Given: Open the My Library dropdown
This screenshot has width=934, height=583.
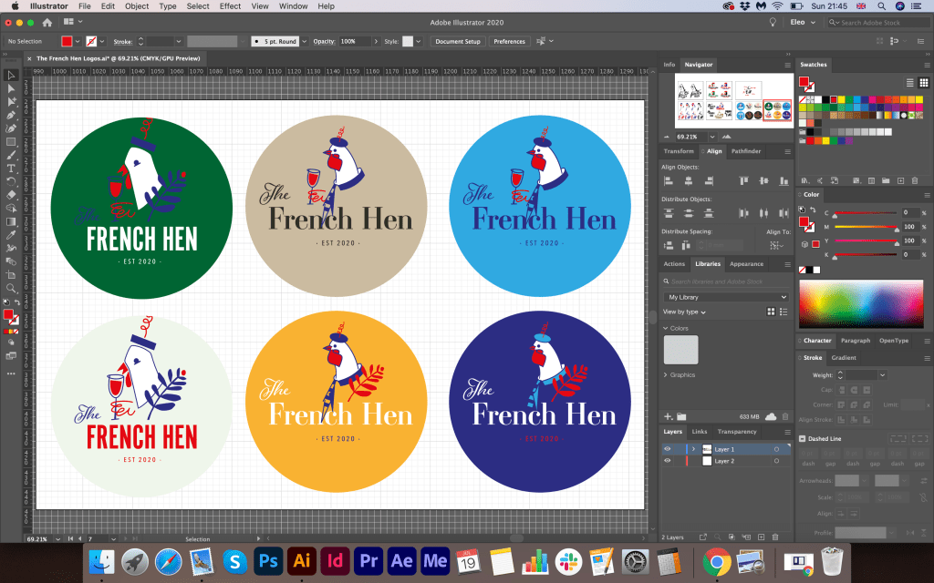Looking at the screenshot, I should [726, 297].
